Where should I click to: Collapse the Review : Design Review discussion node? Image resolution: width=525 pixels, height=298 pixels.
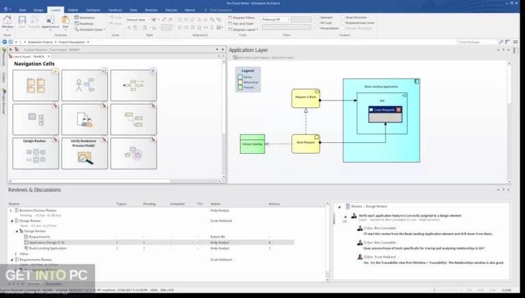click(339, 206)
